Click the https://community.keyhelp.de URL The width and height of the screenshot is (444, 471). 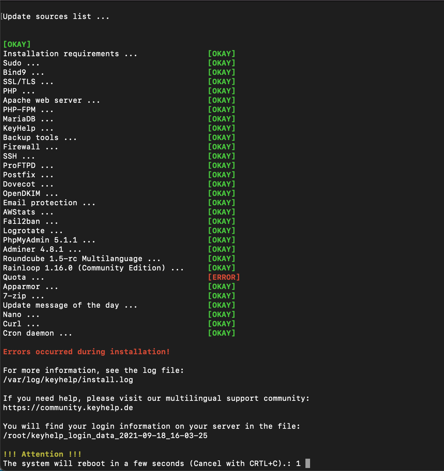click(68, 408)
